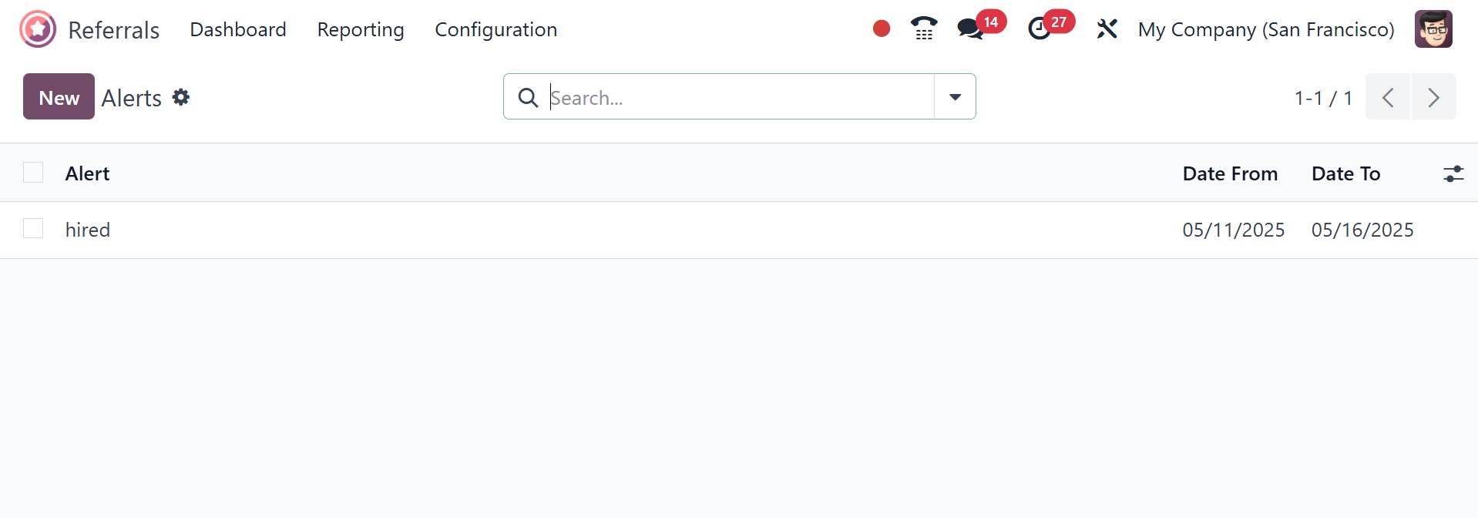Screen dimensions: 1478x518
Task: Open the optional columns settings toggle
Action: point(1453,173)
